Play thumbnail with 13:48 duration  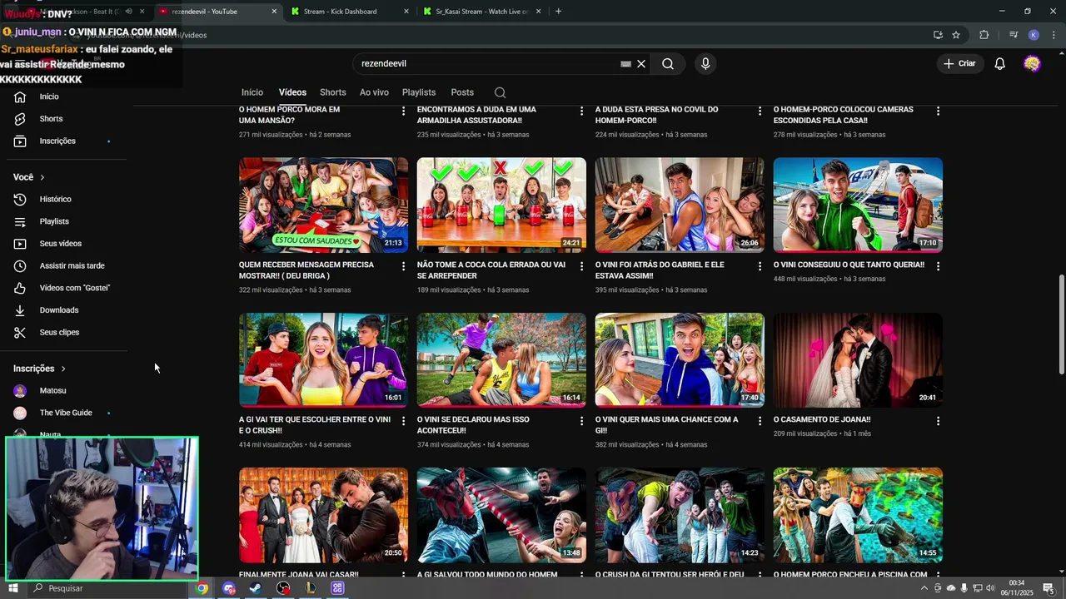501,515
